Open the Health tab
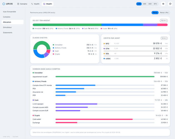This screenshot has height=139, width=175. [35, 4]
